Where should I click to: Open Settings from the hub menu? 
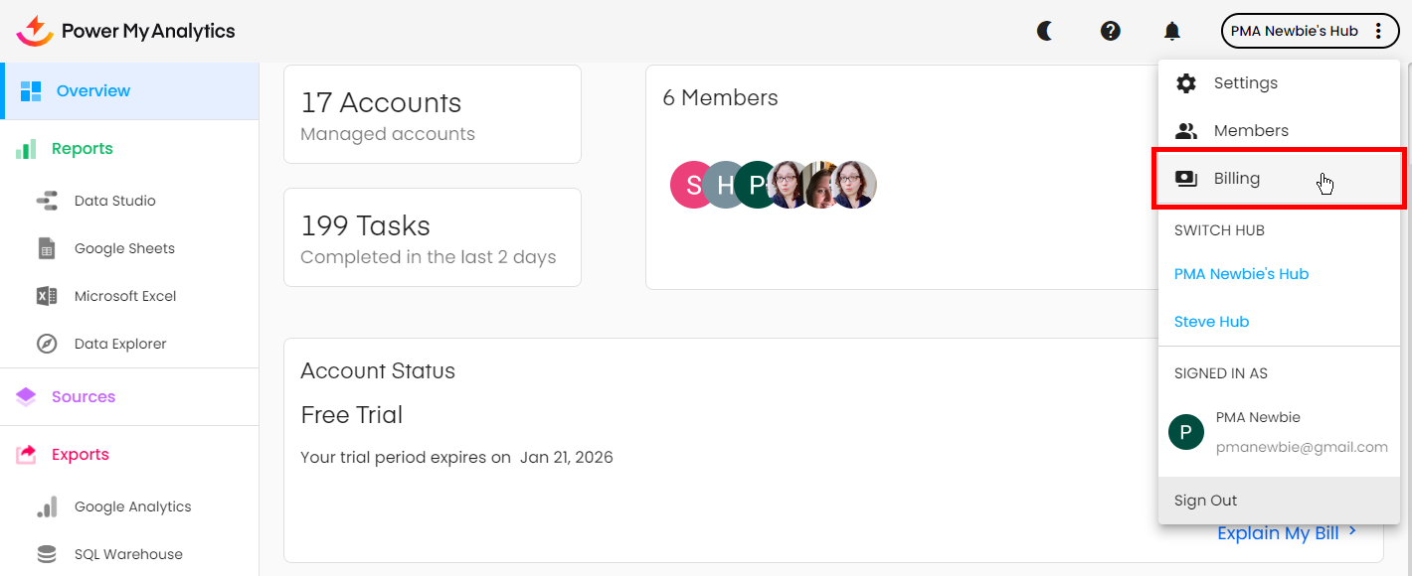1245,83
